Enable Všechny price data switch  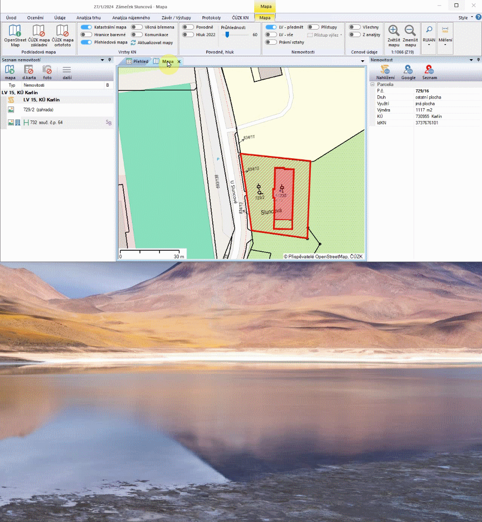pos(355,27)
